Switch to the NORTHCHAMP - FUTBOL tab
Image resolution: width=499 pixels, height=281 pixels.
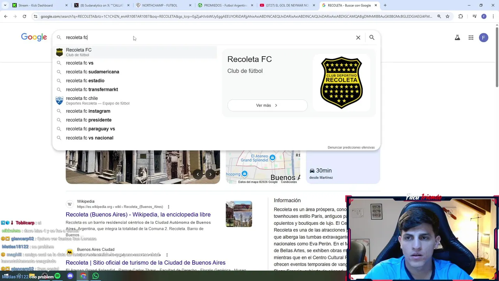[164, 5]
